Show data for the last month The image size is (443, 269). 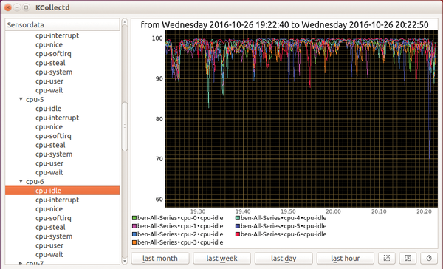160,258
